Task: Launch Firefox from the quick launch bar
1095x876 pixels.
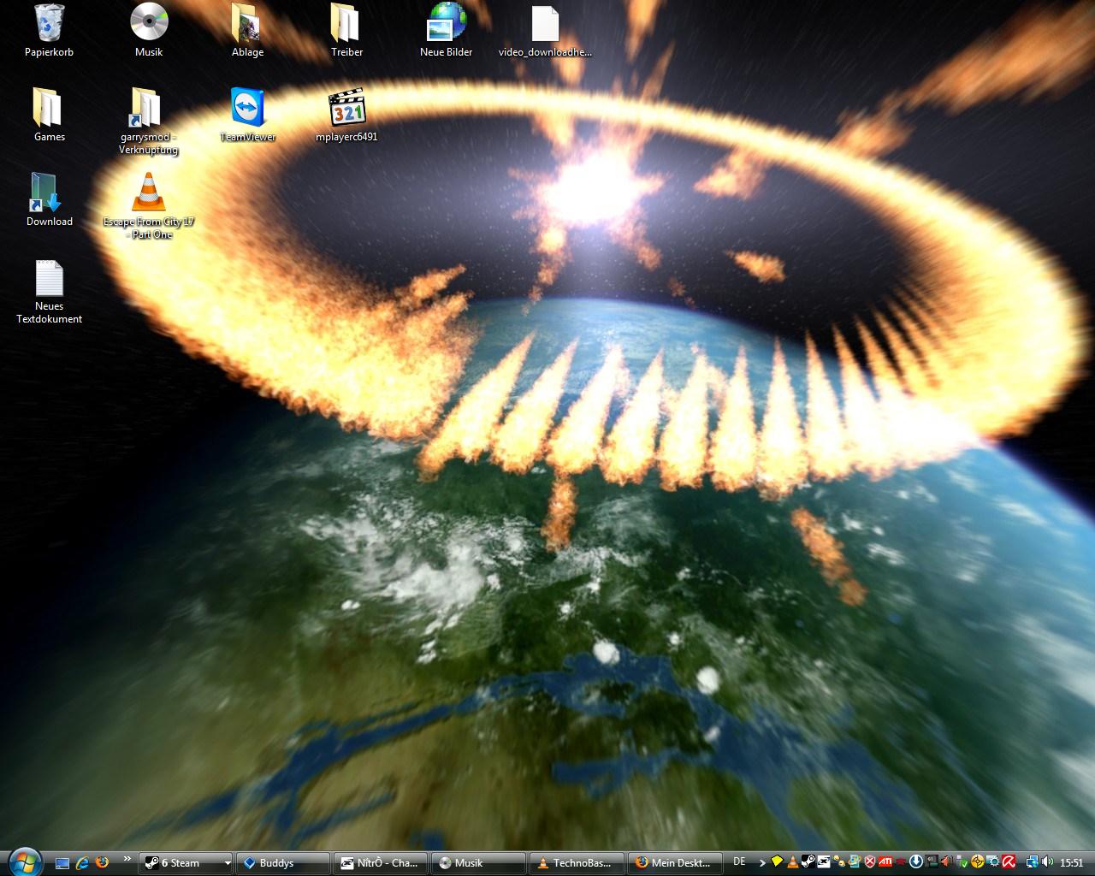Action: pyautogui.click(x=103, y=862)
